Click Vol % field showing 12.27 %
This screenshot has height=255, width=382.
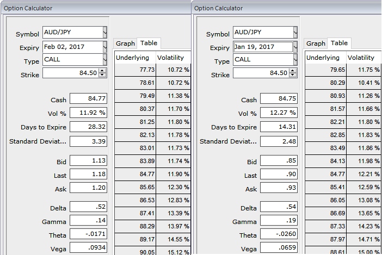[x=279, y=113]
